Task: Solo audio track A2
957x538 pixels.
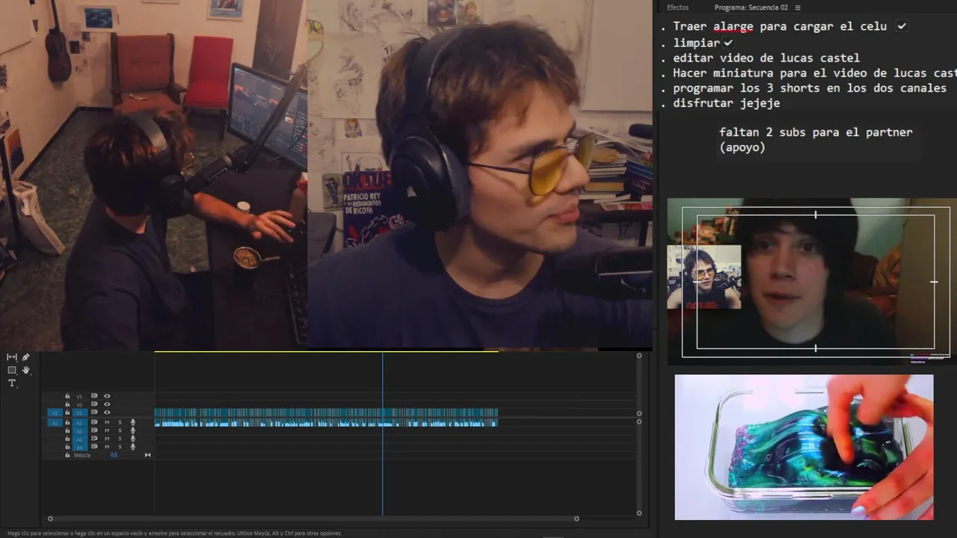Action: pos(120,430)
